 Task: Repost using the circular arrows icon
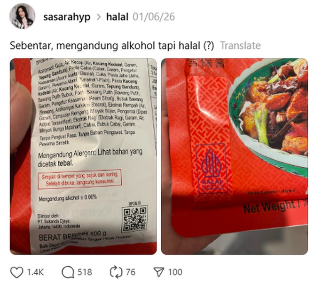tap(116, 272)
